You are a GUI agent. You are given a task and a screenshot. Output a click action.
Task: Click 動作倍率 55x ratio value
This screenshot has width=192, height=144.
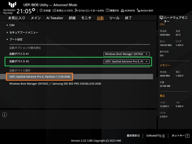pyautogui.click(x=162, y=56)
